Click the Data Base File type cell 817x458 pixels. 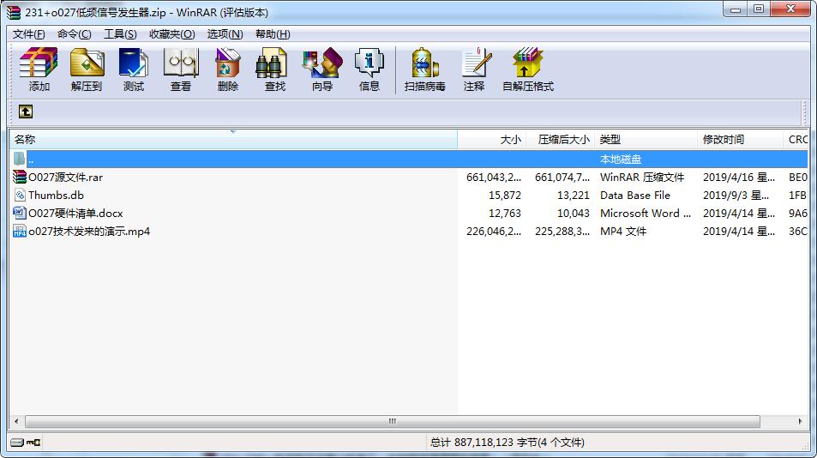point(635,196)
